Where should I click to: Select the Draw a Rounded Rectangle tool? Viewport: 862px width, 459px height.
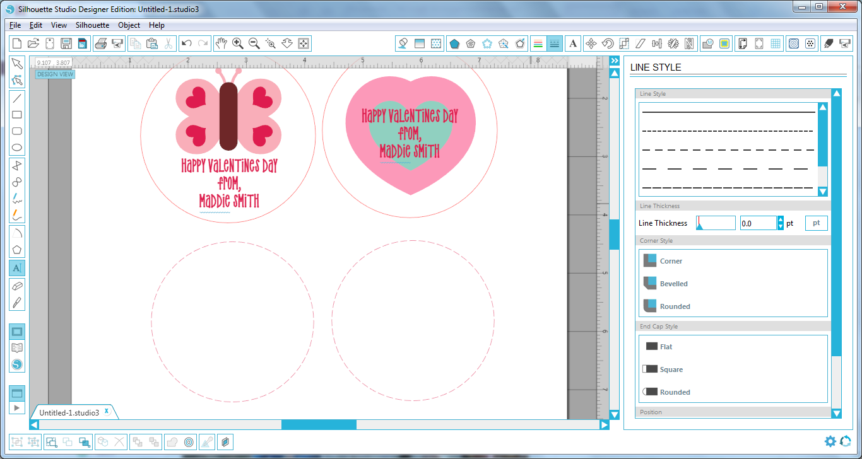click(x=17, y=131)
